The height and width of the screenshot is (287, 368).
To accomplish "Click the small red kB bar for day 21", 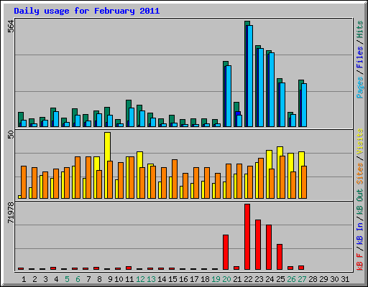I will tap(236, 268).
